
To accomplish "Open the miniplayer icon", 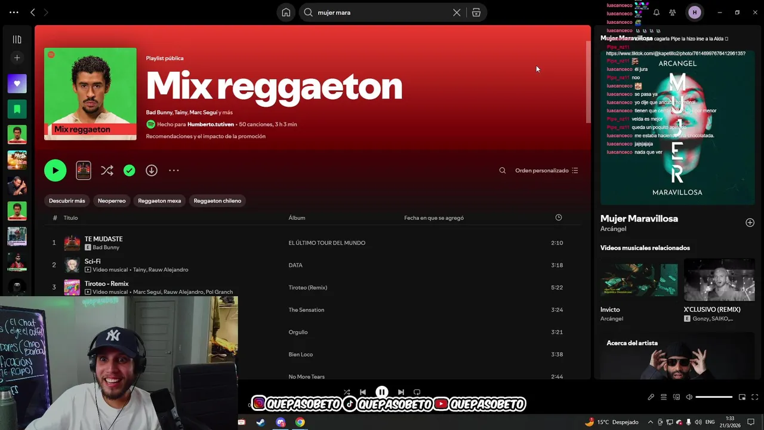I will coord(742,397).
